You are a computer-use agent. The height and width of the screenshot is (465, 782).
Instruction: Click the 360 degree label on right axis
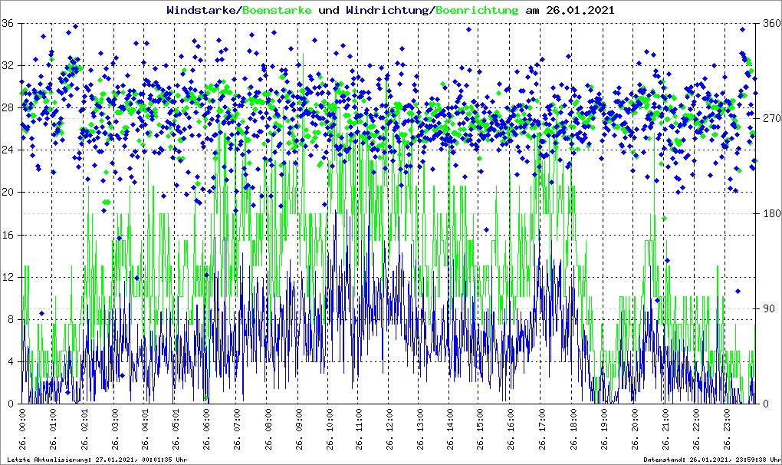tap(769, 23)
